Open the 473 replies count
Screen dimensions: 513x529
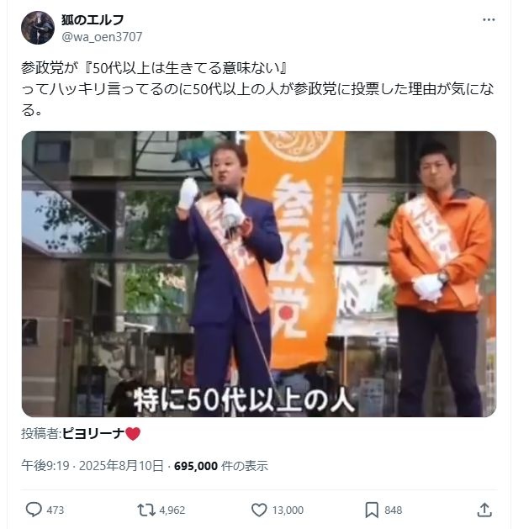[x=55, y=510]
